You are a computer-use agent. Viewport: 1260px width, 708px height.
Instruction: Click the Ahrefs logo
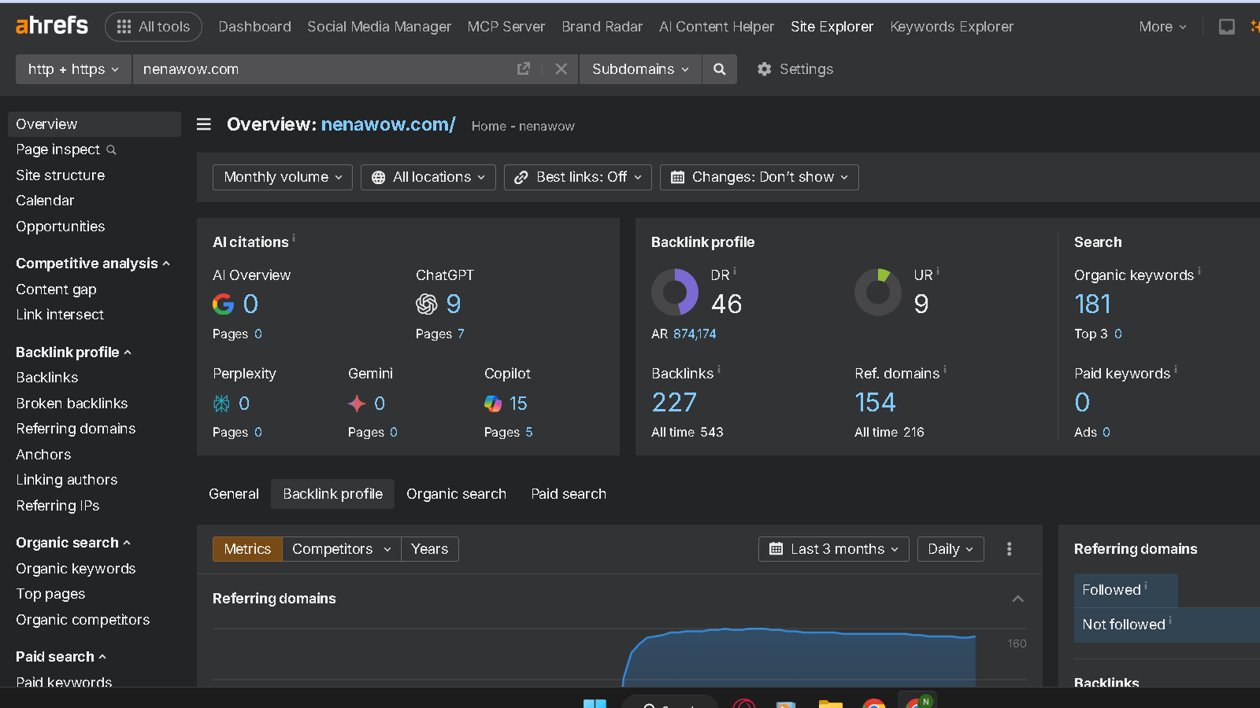tap(52, 26)
